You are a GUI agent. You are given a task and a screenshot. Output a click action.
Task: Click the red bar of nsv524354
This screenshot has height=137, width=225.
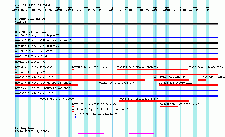[116, 59]
